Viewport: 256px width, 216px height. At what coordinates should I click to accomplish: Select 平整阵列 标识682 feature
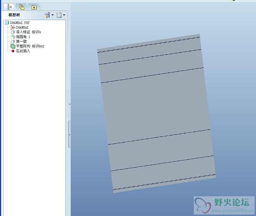tap(30, 46)
